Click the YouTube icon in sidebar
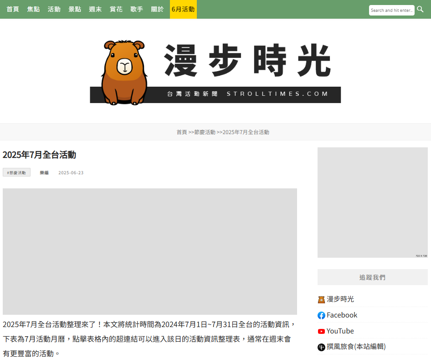The height and width of the screenshot is (359, 431). click(x=321, y=331)
